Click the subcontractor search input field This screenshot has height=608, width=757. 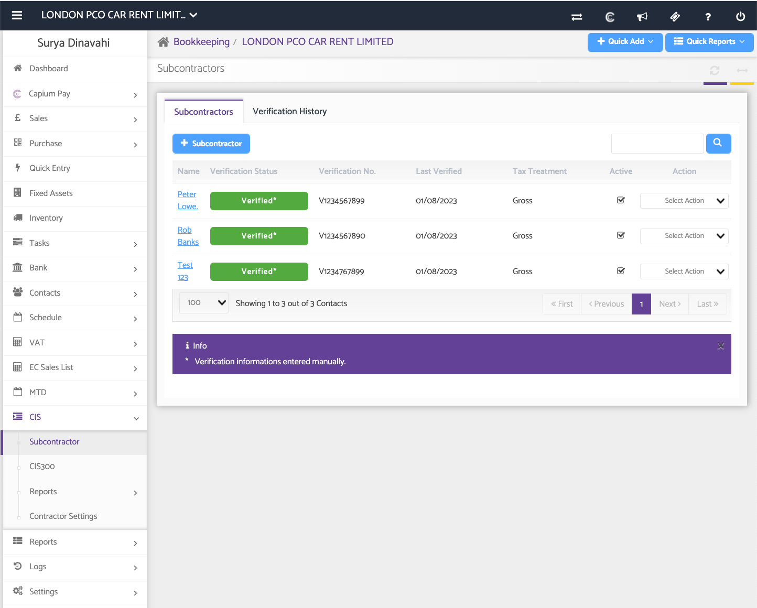657,144
